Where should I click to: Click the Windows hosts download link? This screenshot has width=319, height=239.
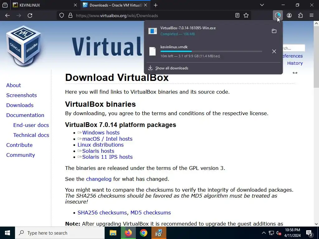tap(101, 133)
